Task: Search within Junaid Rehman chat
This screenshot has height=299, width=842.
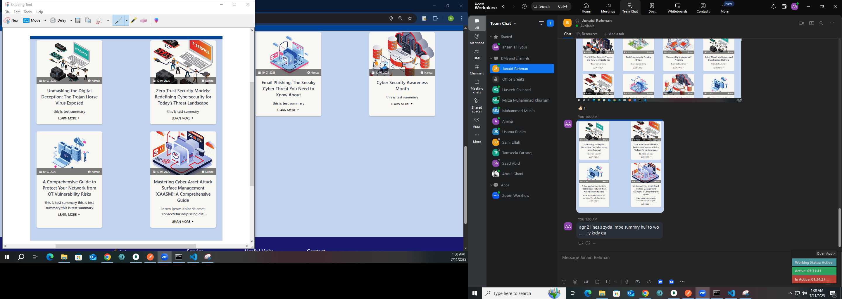Action: [x=822, y=23]
